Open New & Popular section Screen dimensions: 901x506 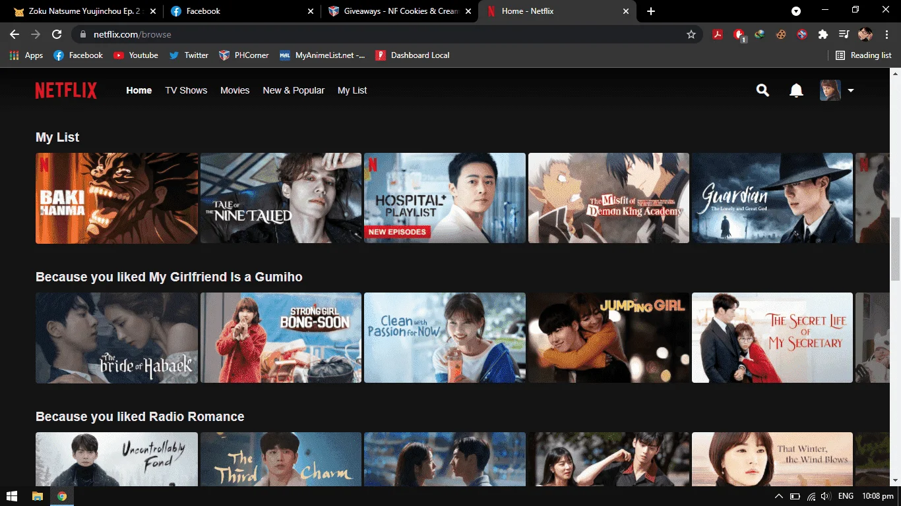point(294,90)
